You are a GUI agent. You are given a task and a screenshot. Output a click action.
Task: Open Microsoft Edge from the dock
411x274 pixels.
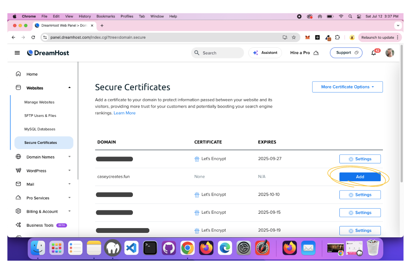[x=225, y=248]
